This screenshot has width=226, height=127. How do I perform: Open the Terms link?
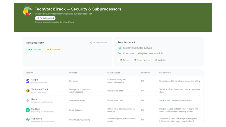[124, 60]
